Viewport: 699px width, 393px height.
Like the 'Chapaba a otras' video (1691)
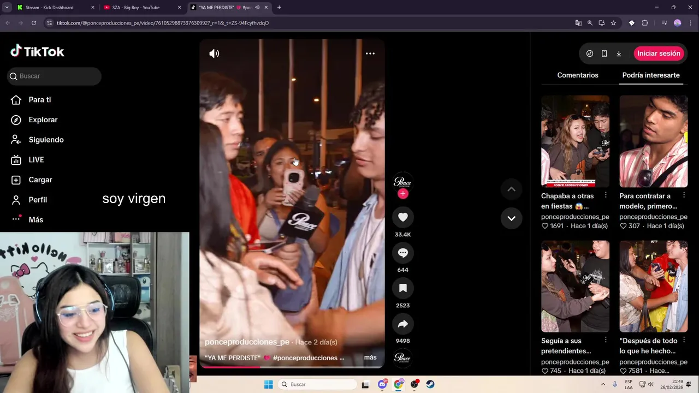(x=545, y=226)
